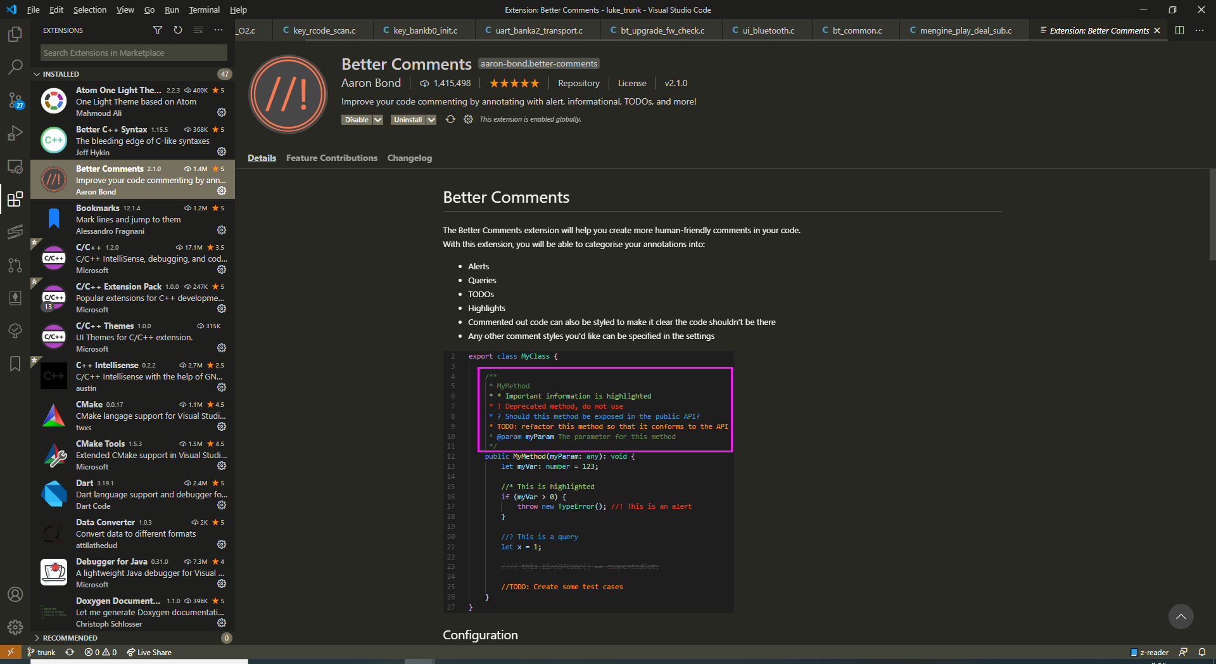Click the trunk branch in status bar
The width and height of the screenshot is (1216, 664).
[42, 652]
